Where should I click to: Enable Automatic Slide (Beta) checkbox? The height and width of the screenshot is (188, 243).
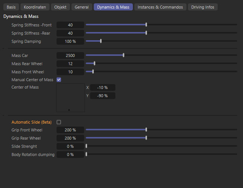[x=59, y=122]
